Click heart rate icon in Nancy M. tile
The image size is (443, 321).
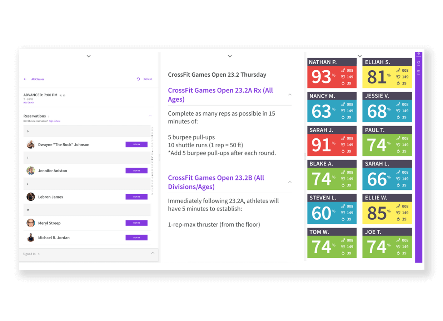pyautogui.click(x=343, y=111)
